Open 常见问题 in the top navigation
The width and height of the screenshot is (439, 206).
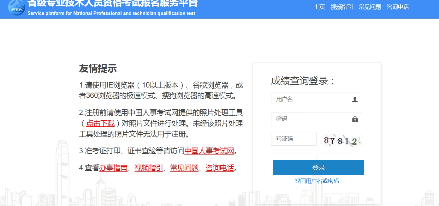370,7
